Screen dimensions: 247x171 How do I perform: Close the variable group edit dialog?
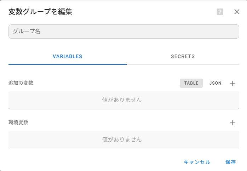pyautogui.click(x=237, y=12)
